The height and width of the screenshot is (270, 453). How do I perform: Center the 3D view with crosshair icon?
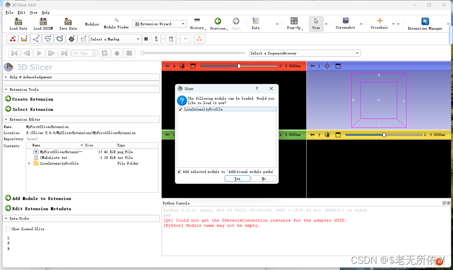(327, 66)
